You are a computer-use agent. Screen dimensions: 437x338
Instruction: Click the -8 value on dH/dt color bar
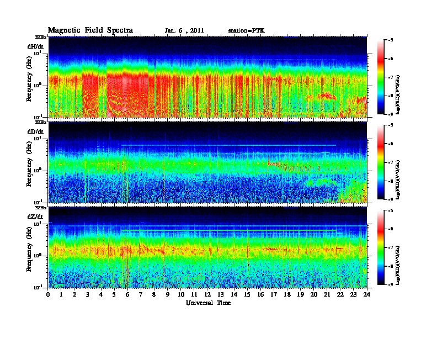coord(391,96)
